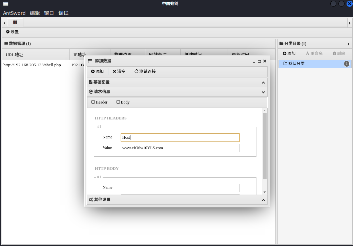Expand the 其他设置 section
The height and width of the screenshot is (246, 353).
point(177,200)
